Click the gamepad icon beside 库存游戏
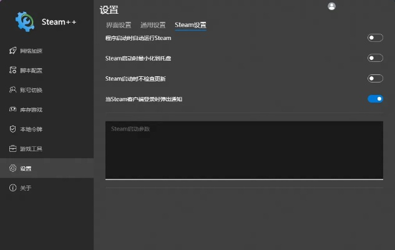395x250 pixels. pos(12,109)
